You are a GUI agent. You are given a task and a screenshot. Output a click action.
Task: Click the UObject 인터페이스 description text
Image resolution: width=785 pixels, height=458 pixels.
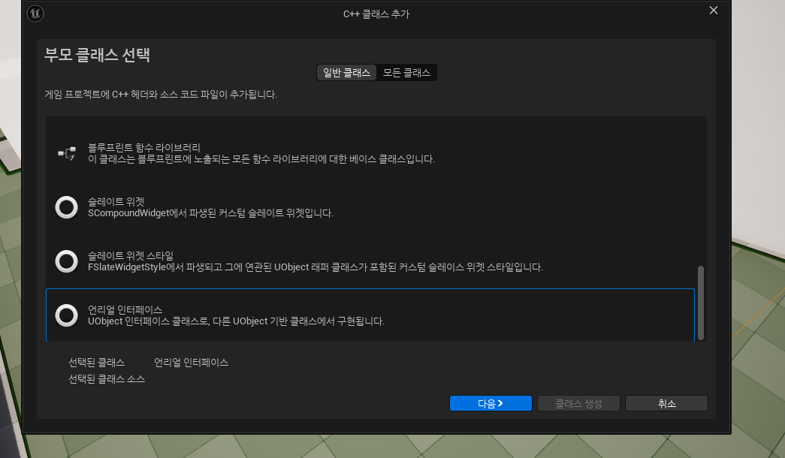[x=237, y=321]
